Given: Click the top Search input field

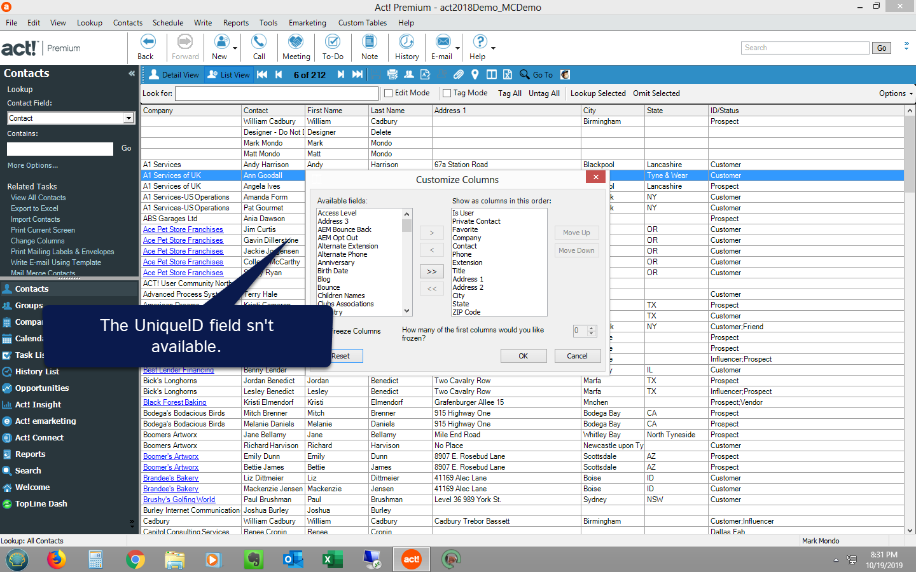Looking at the screenshot, I should click(805, 48).
